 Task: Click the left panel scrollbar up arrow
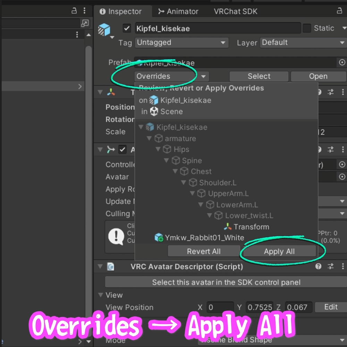[88, 35]
